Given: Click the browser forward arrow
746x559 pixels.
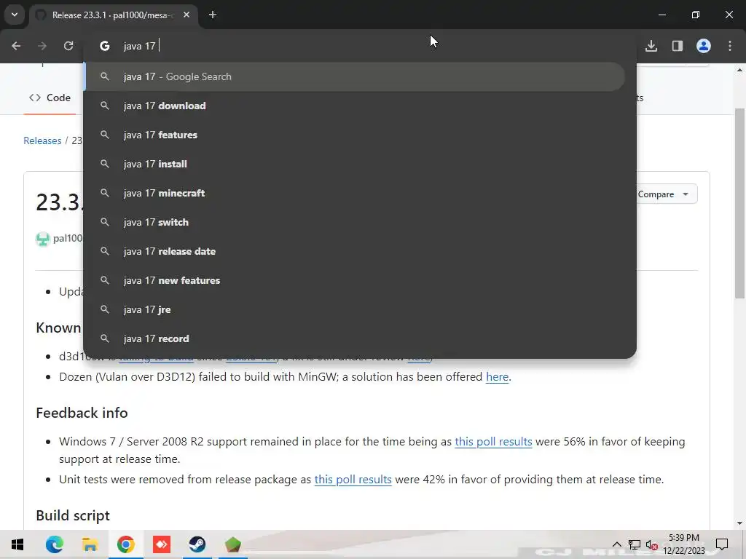Looking at the screenshot, I should (42, 46).
